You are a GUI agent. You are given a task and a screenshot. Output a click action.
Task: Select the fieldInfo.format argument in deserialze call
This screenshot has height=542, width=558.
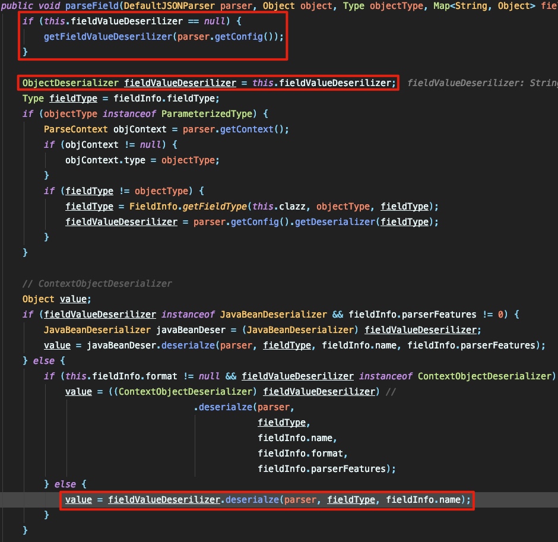302,453
